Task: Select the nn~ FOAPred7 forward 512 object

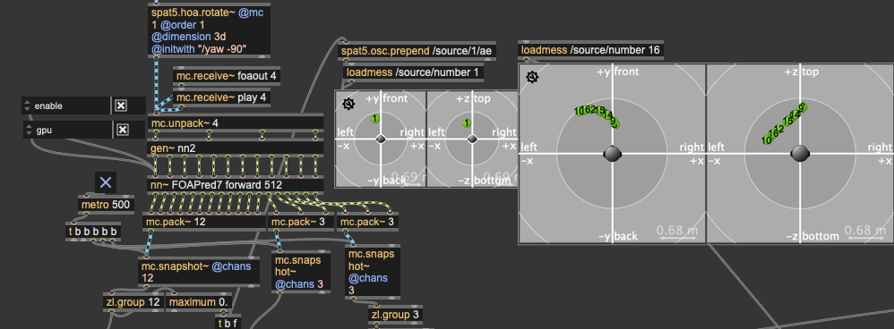Action: coord(236,186)
